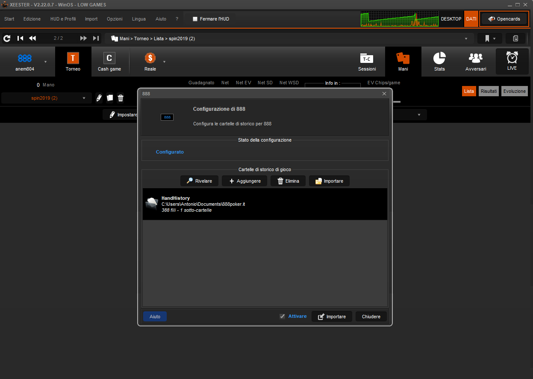
Task: Click the Net SD column header
Action: (265, 83)
